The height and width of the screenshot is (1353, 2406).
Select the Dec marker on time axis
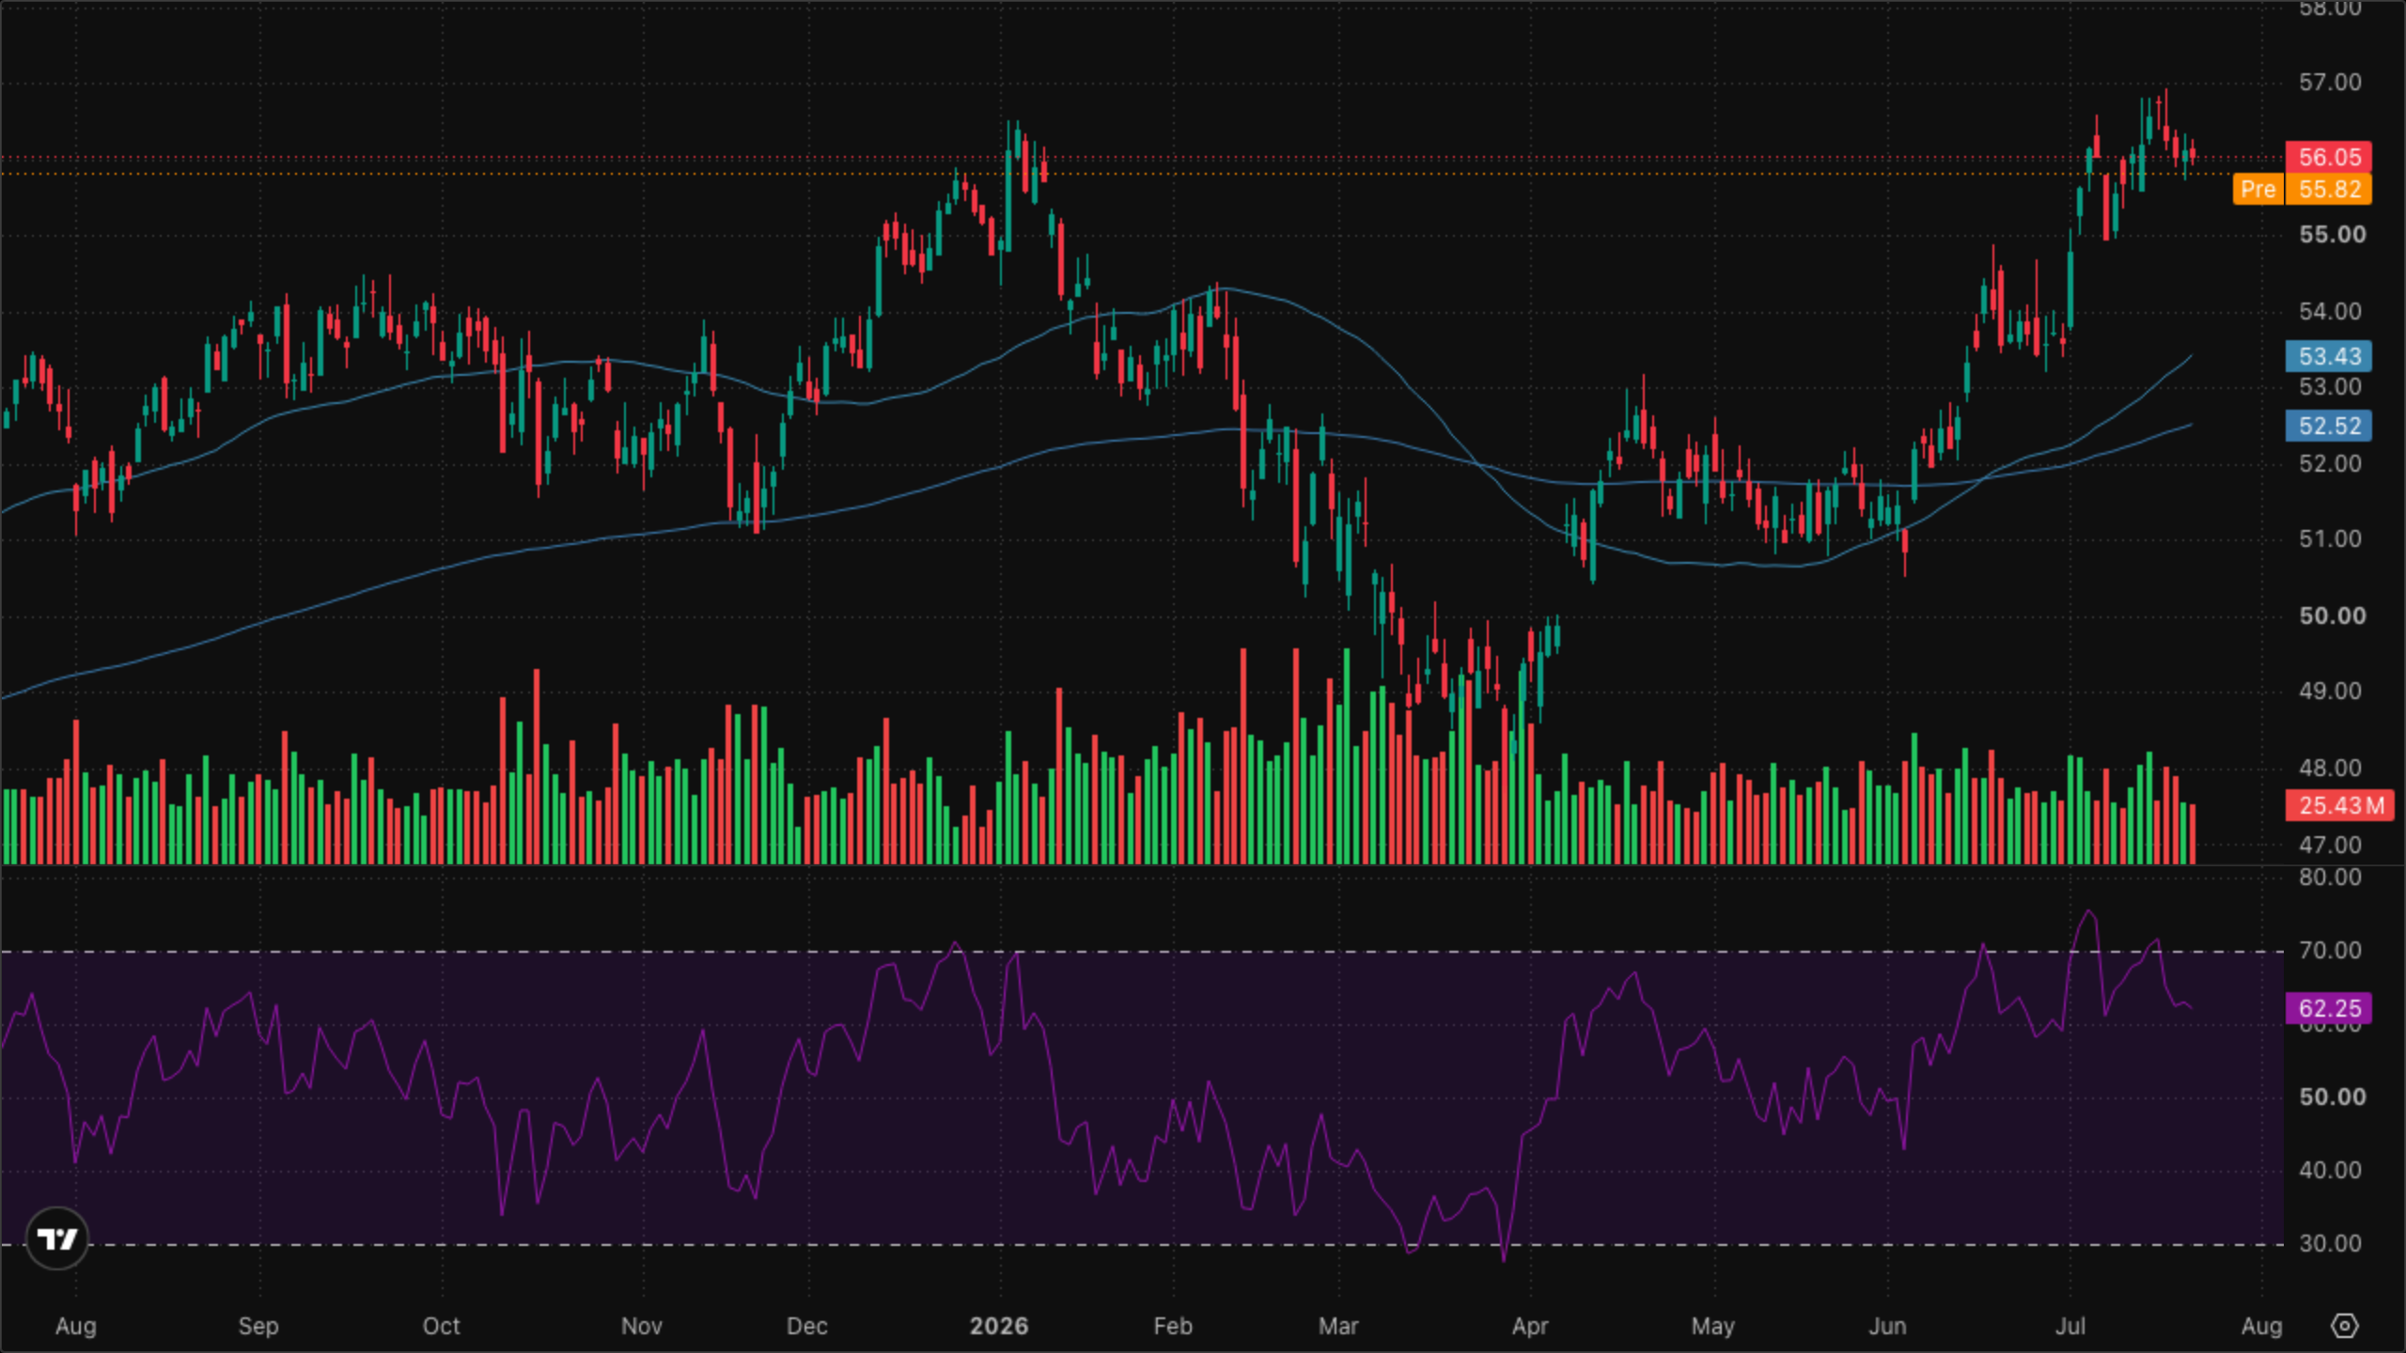(x=807, y=1326)
